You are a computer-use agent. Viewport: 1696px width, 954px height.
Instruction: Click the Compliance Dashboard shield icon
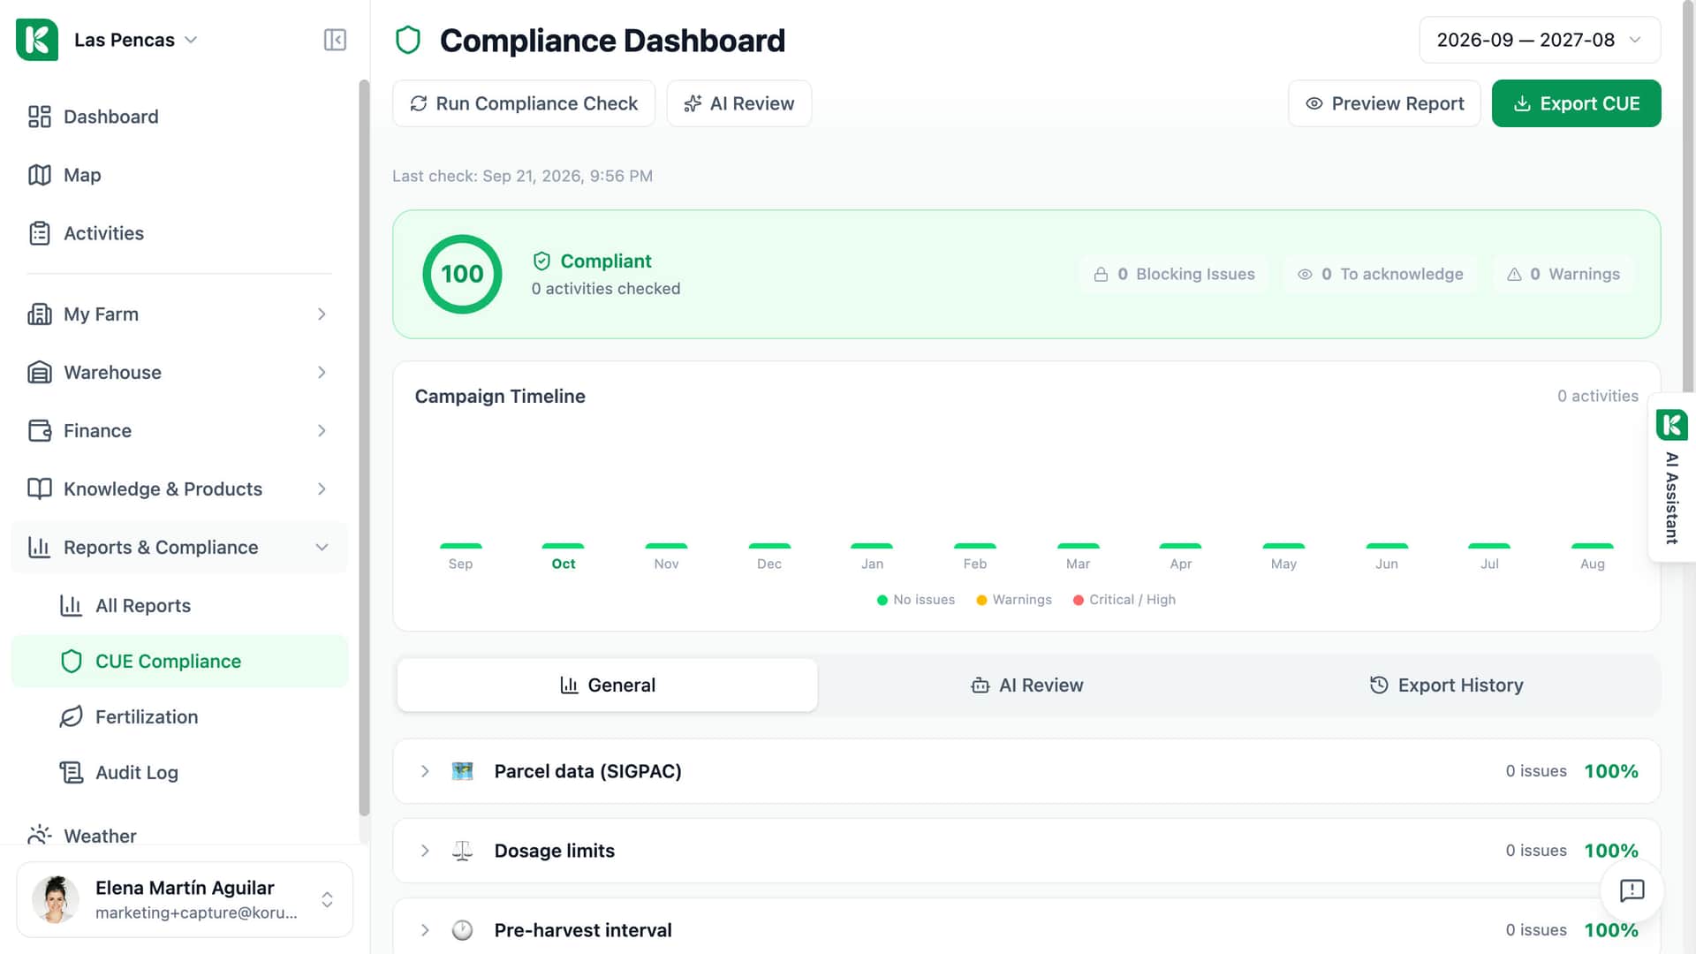[408, 40]
